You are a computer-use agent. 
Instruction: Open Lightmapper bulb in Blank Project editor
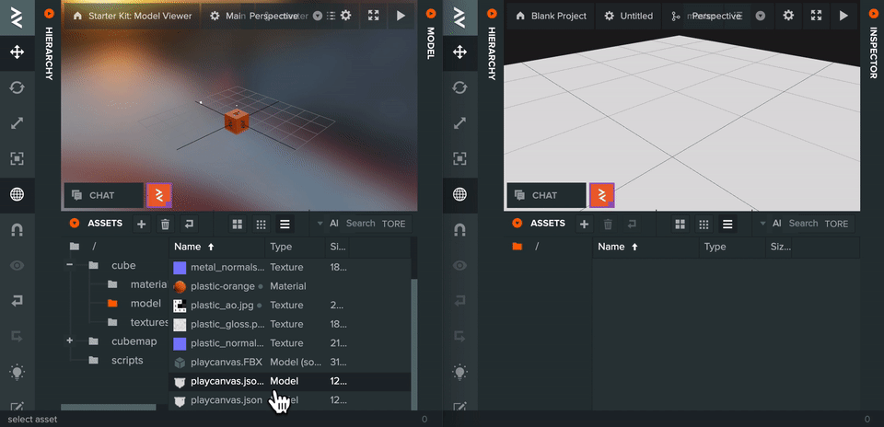coord(460,373)
